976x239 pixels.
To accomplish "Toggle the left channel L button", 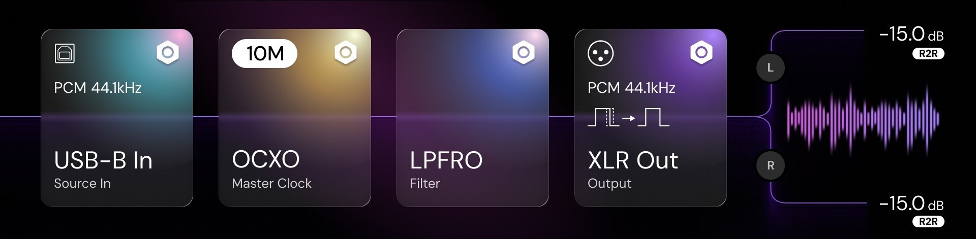I will 770,67.
